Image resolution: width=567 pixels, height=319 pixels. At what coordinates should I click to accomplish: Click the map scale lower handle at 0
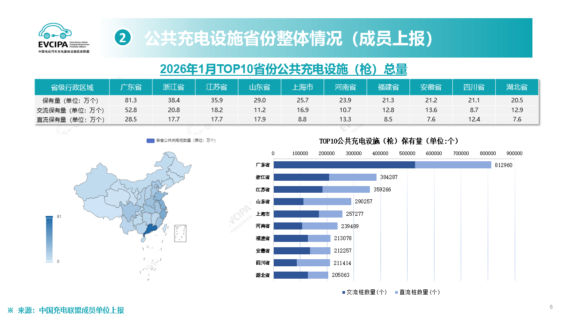(49, 262)
